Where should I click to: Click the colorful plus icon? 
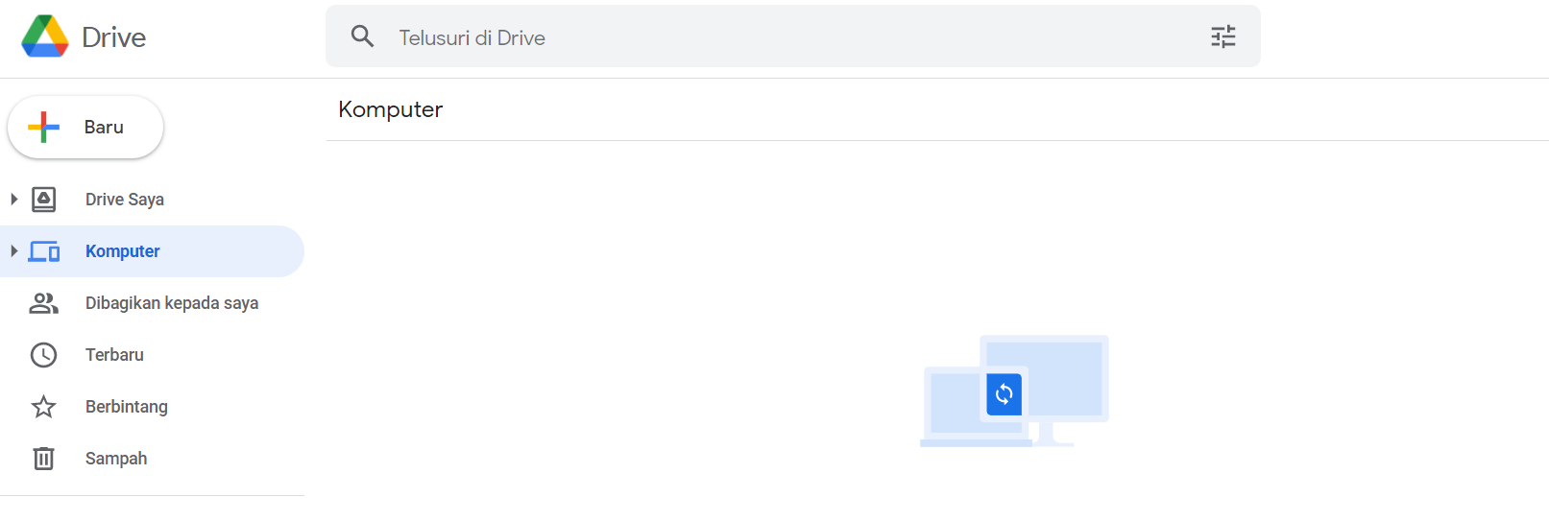pos(43,127)
